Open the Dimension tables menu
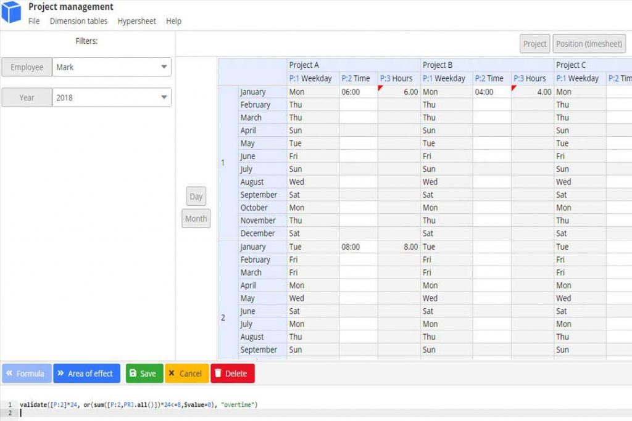This screenshot has height=421, width=632. pos(78,21)
